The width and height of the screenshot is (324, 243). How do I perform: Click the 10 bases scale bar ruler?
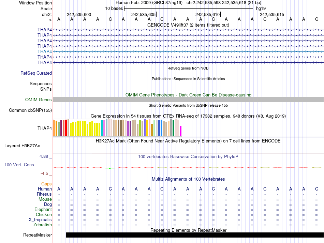tap(188, 8)
